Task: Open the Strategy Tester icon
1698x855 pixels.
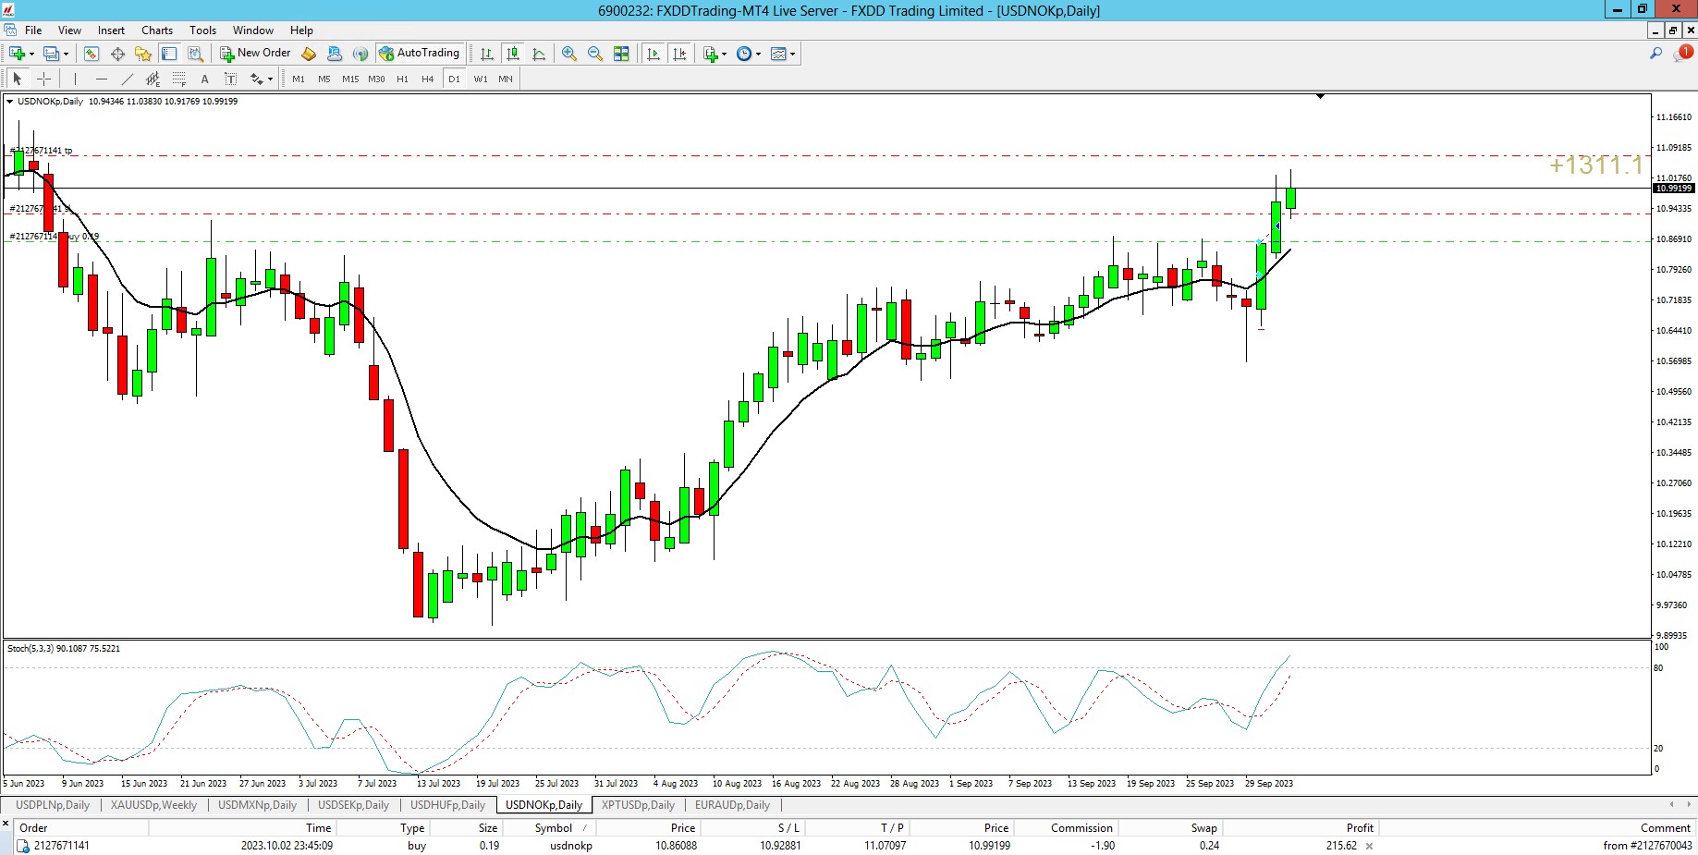Action: pos(195,54)
